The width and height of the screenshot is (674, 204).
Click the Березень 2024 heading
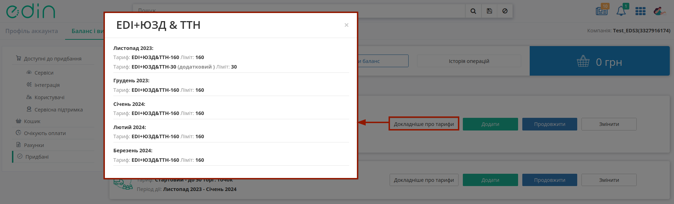click(x=133, y=151)
